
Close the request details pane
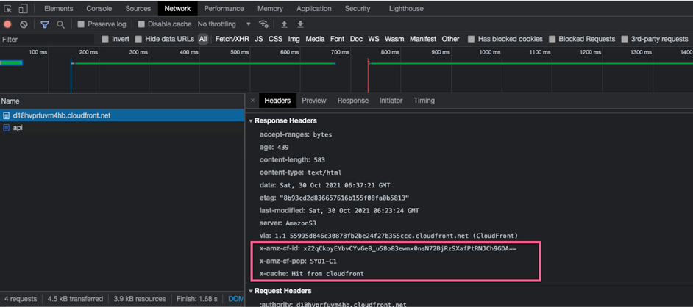click(253, 101)
